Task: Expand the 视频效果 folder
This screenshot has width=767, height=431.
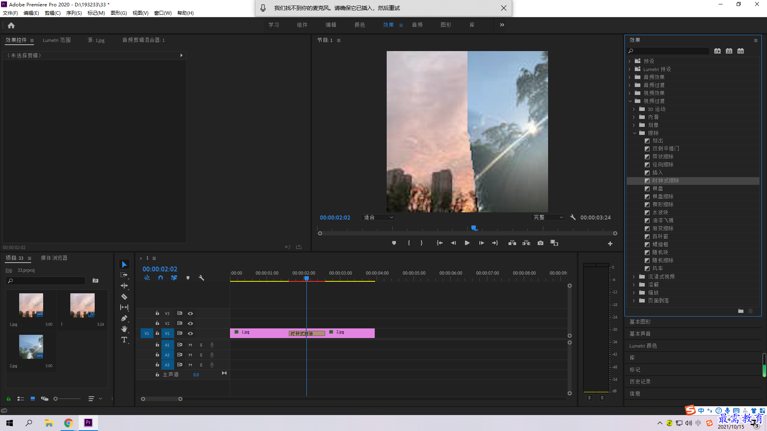Action: pos(630,93)
